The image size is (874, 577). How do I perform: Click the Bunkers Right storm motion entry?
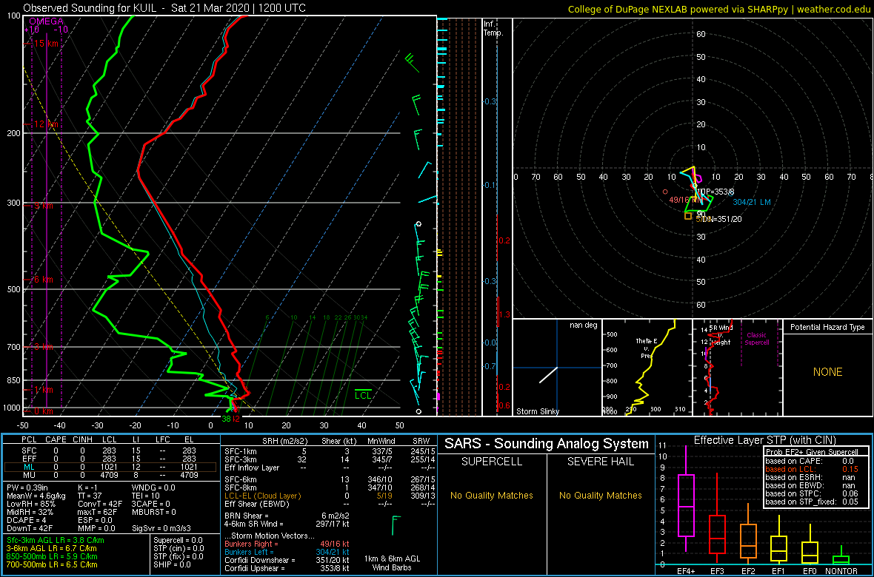(x=286, y=544)
